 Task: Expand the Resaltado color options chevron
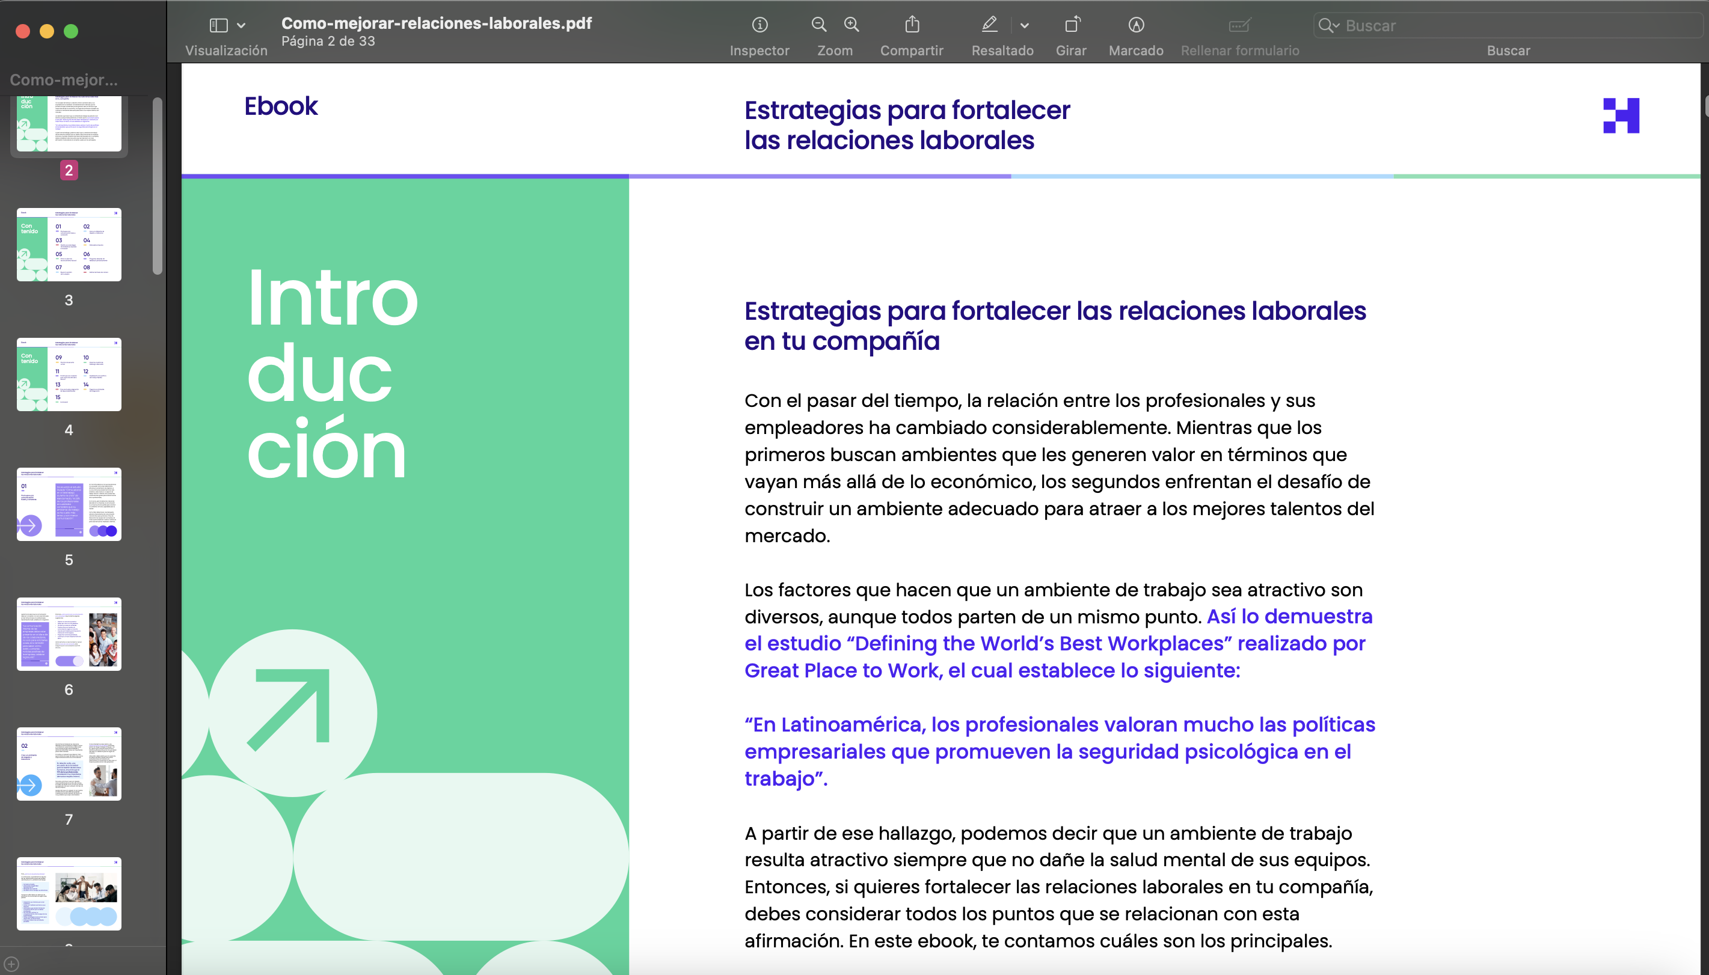[1023, 25]
